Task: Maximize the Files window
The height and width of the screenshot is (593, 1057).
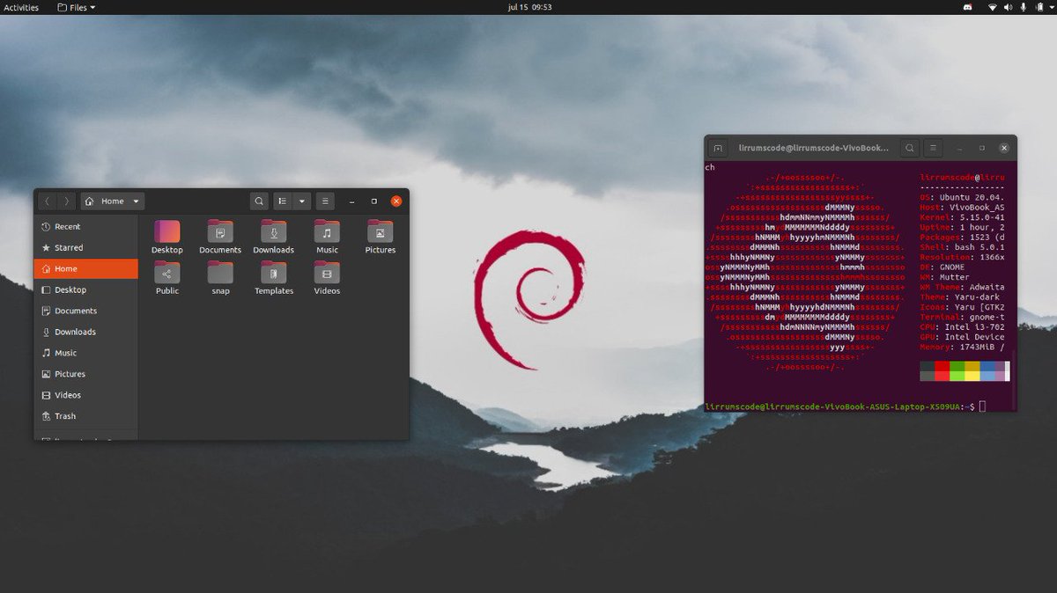Action: [373, 201]
